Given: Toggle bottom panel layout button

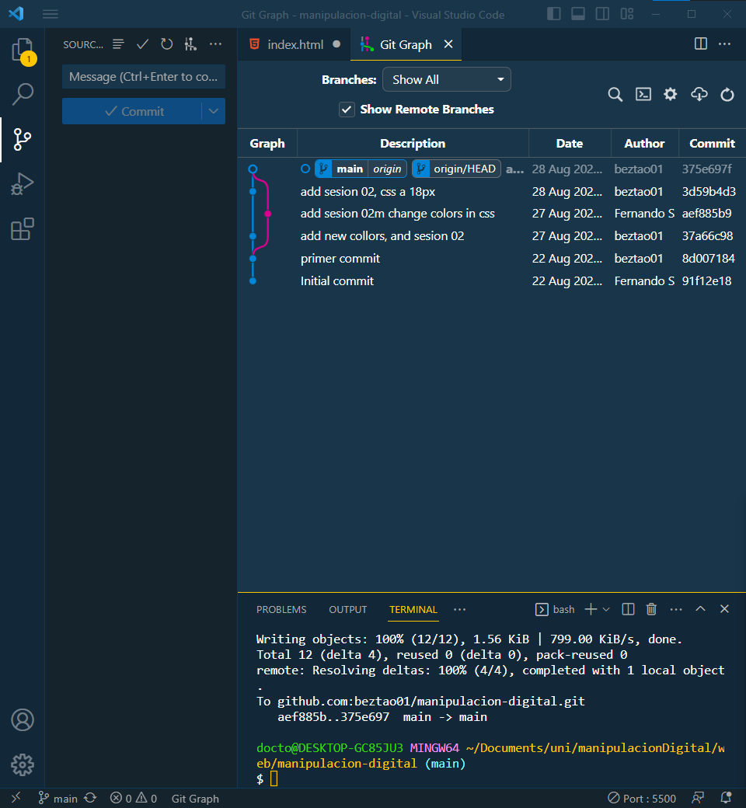Looking at the screenshot, I should click(578, 14).
